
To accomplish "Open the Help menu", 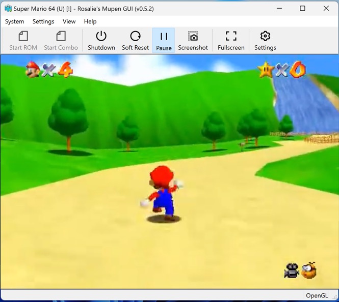I will point(90,21).
